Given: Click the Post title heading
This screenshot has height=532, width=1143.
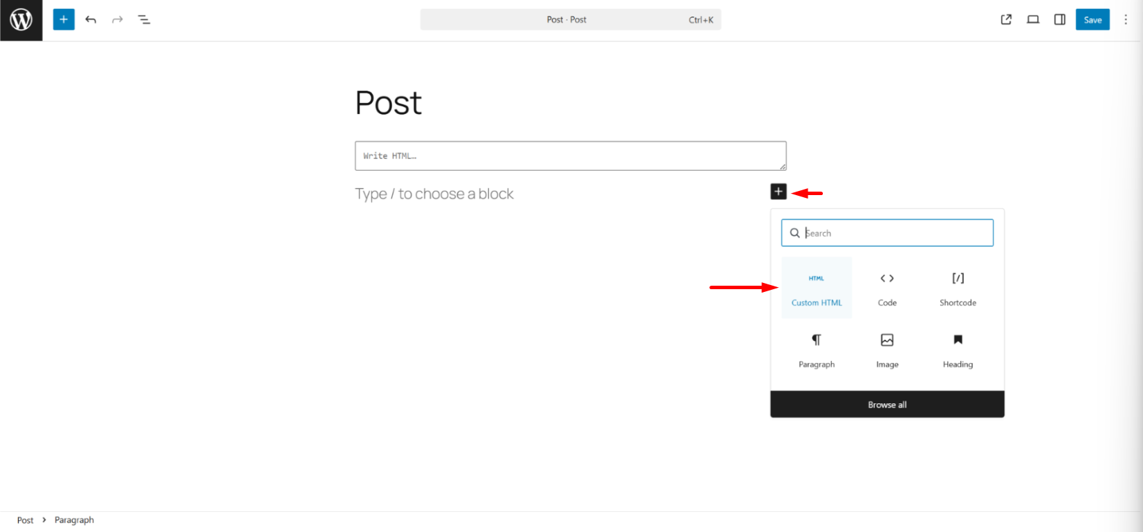Looking at the screenshot, I should pos(388,103).
